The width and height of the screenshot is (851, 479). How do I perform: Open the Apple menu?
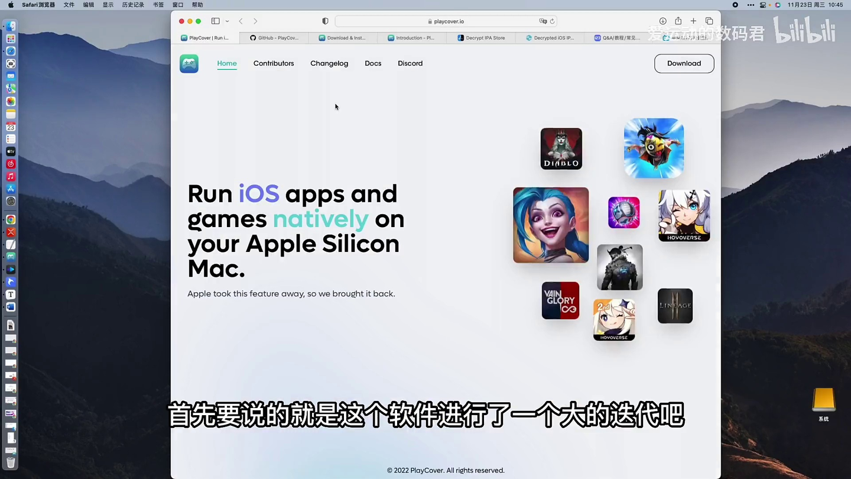pyautogui.click(x=11, y=5)
